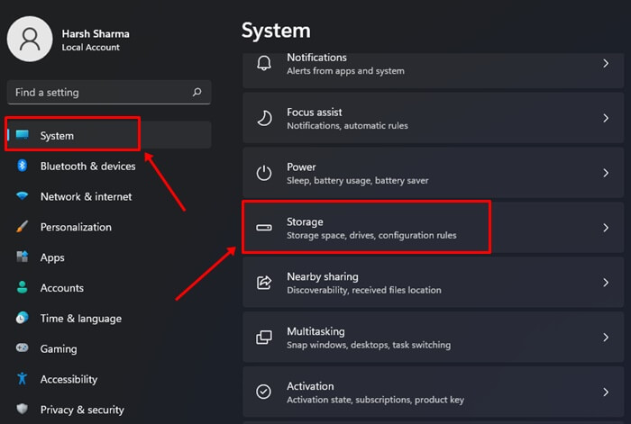
Task: Open Accounts settings section
Action: point(61,288)
